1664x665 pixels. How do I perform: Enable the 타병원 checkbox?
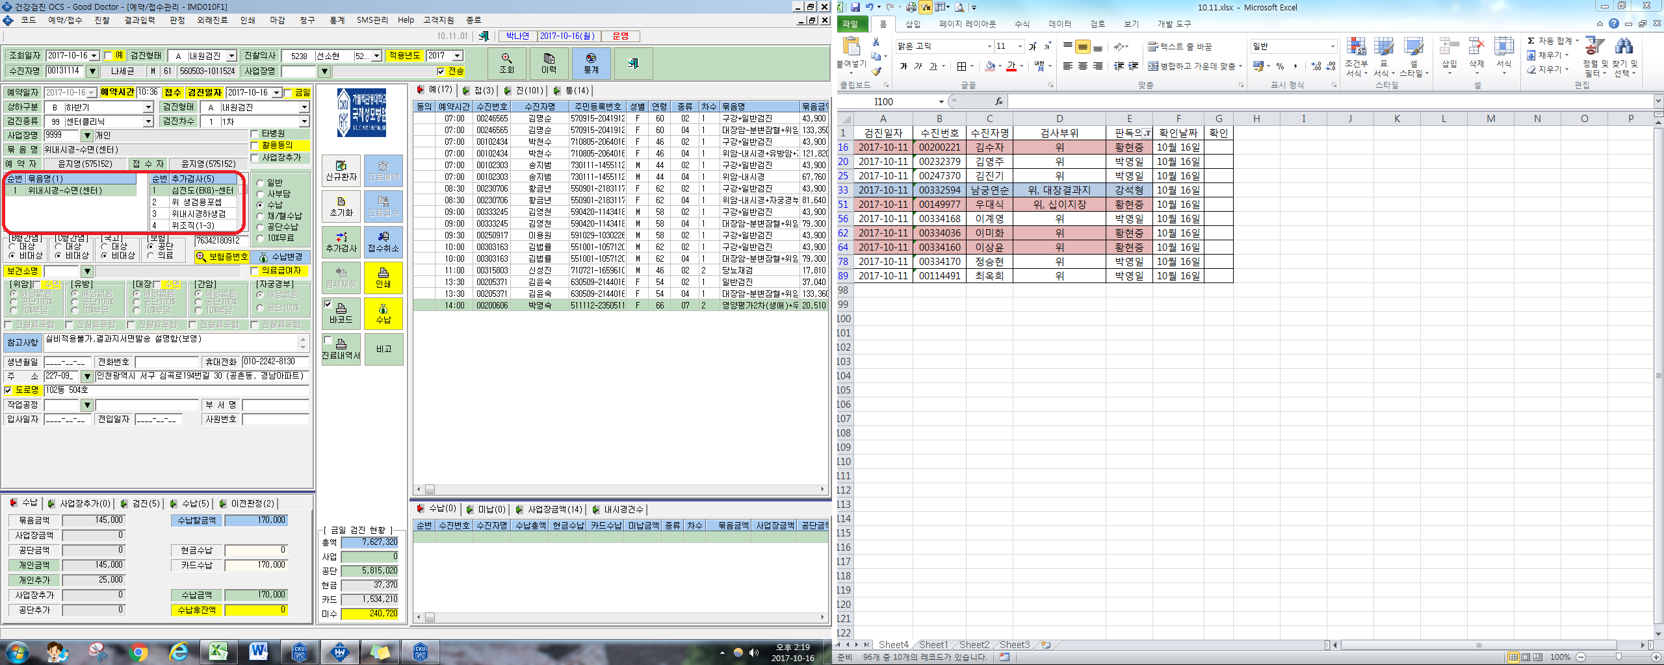(255, 134)
